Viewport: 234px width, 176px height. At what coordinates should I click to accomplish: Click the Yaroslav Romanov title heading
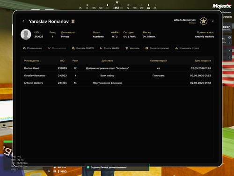[x=49, y=21]
